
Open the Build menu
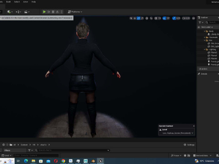[x=8, y=2]
